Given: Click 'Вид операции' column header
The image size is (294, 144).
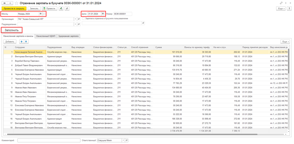Looking at the screenshot, I should [x=81, y=47].
